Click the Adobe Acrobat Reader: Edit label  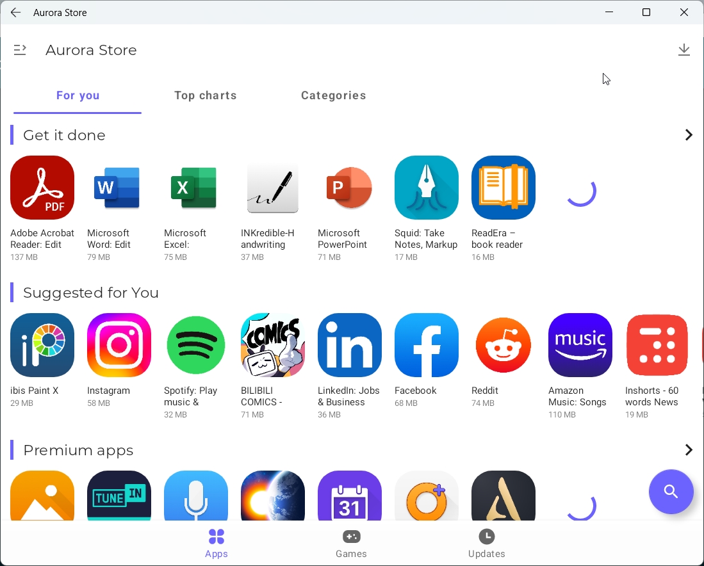point(42,239)
